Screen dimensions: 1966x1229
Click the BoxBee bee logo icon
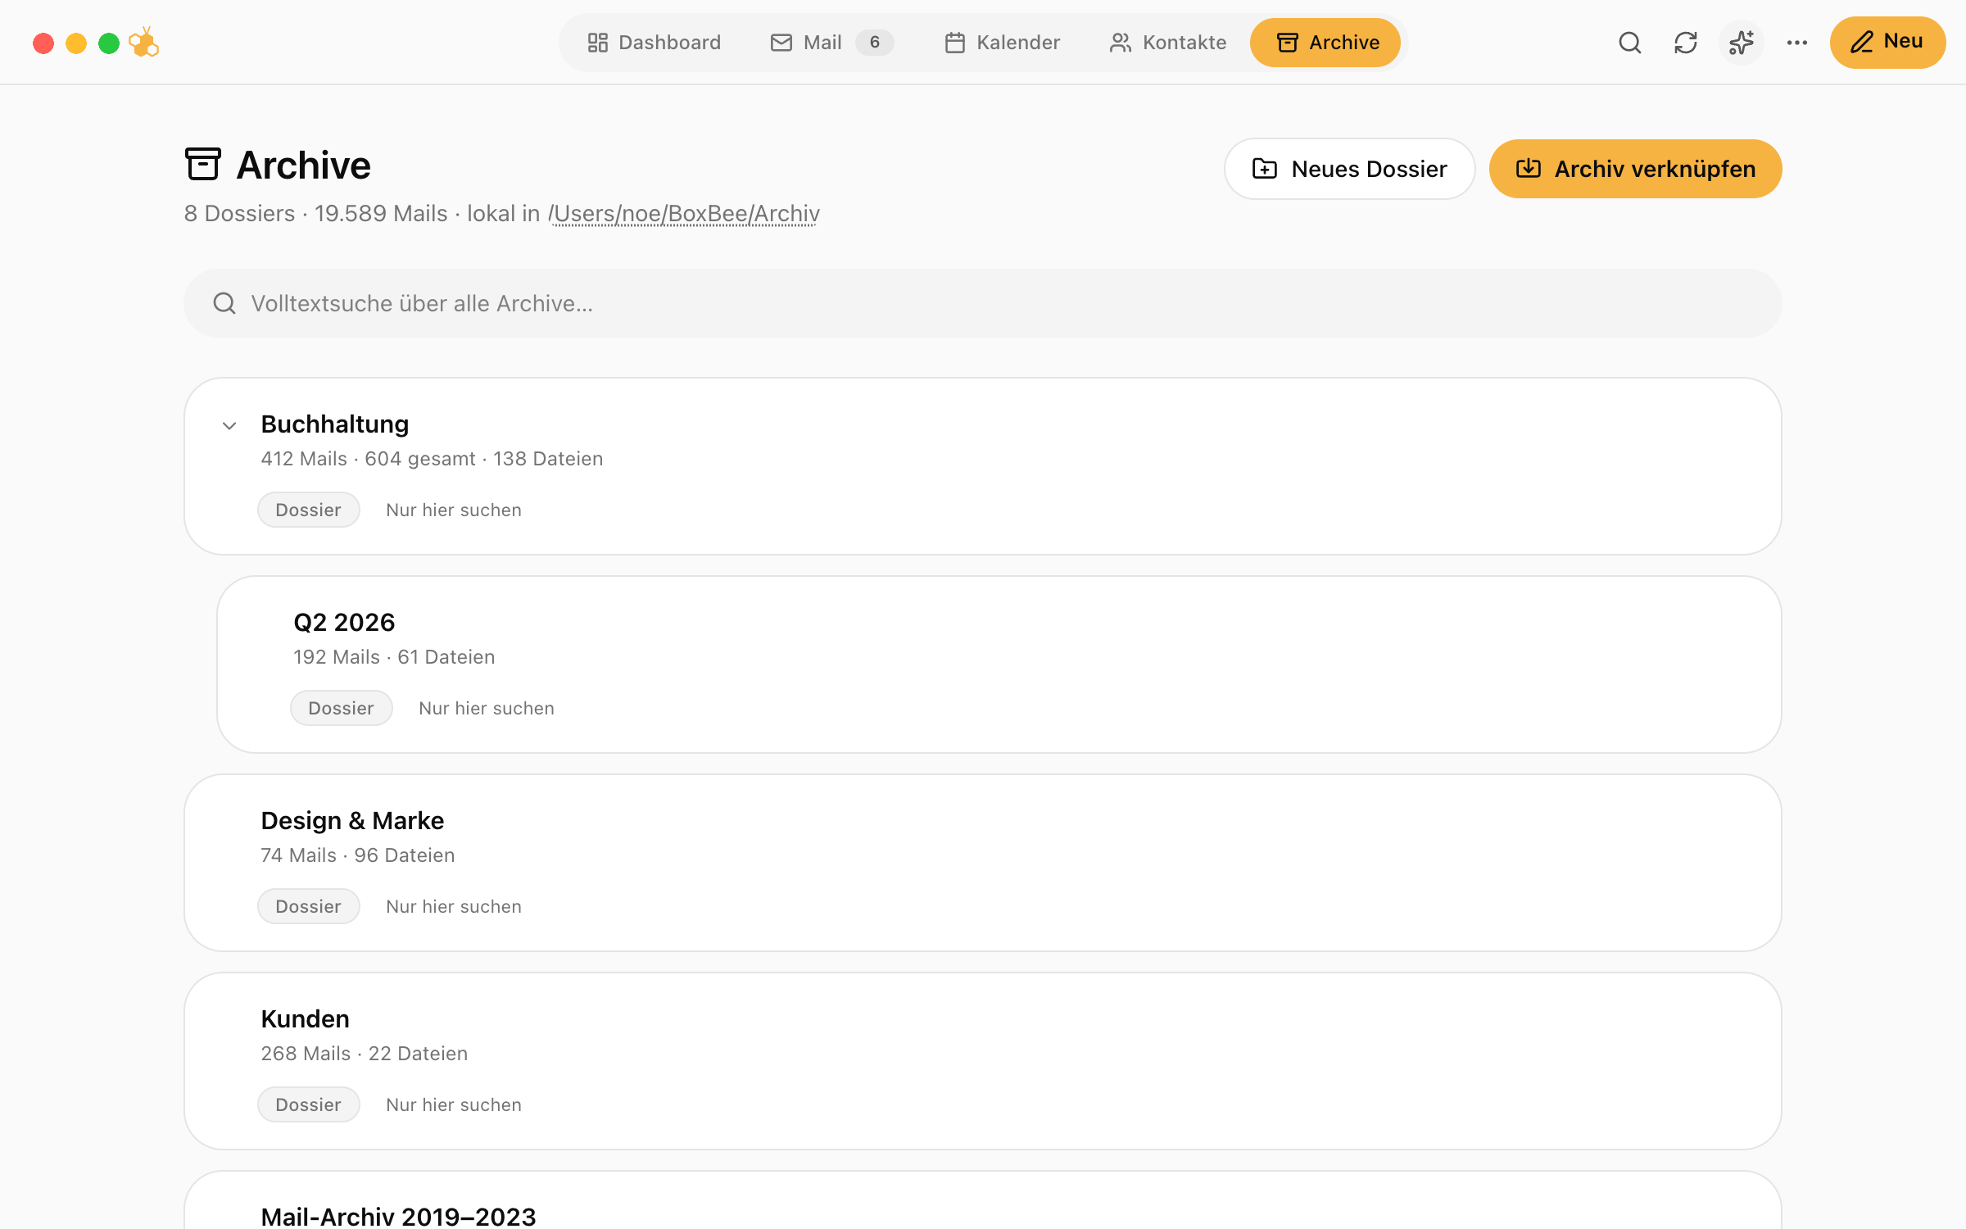(144, 43)
